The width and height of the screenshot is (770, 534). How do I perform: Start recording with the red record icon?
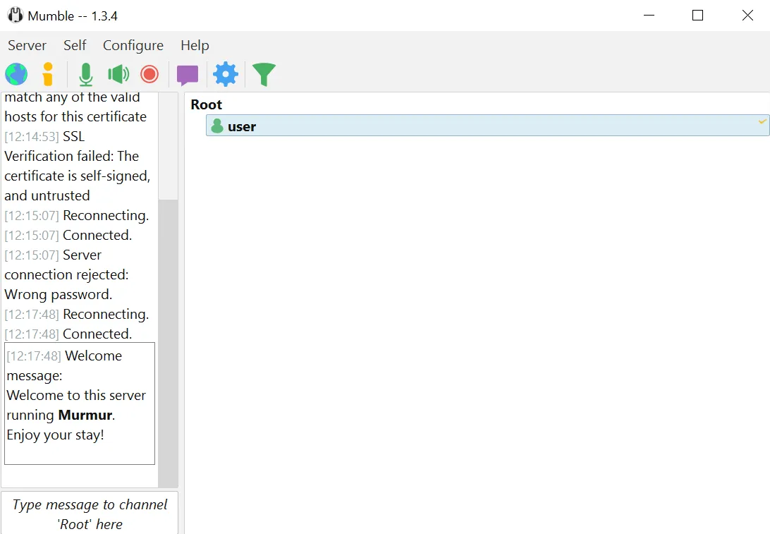tap(149, 74)
